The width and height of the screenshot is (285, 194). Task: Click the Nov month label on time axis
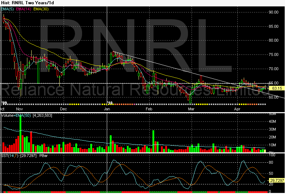pyautogui.click(x=20, y=109)
